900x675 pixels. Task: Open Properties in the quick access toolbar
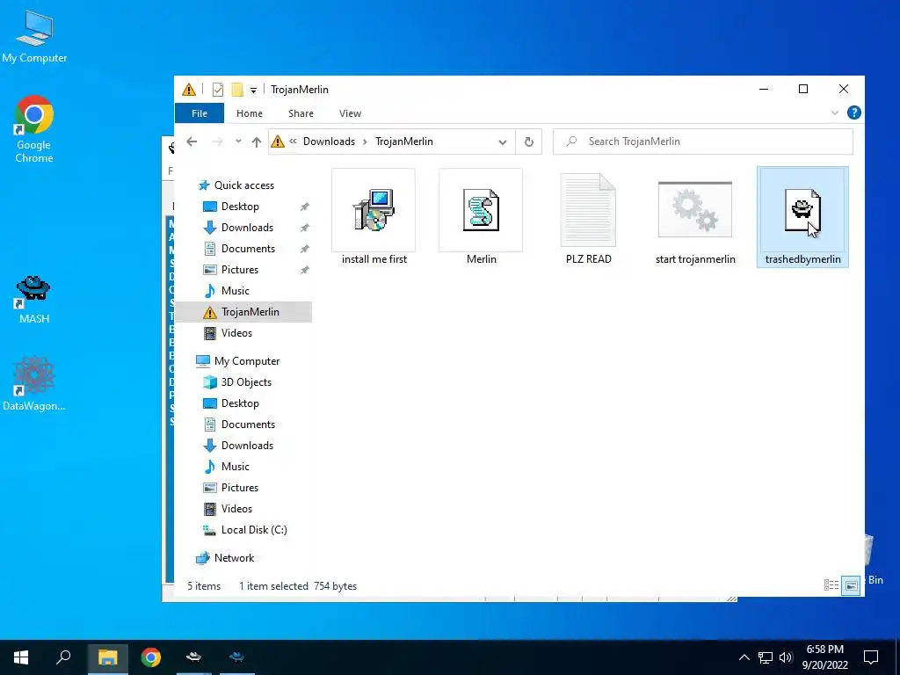point(218,90)
